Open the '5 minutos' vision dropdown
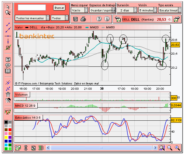The width and height of the screenshot is (184, 154). [x=148, y=10]
